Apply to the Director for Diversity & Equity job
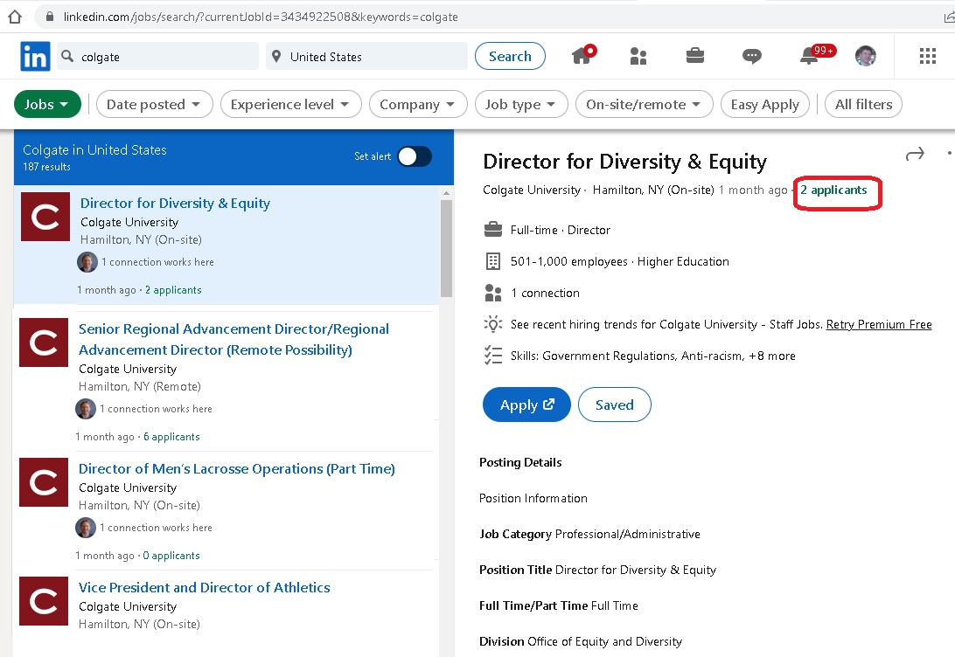The height and width of the screenshot is (657, 955). (526, 405)
